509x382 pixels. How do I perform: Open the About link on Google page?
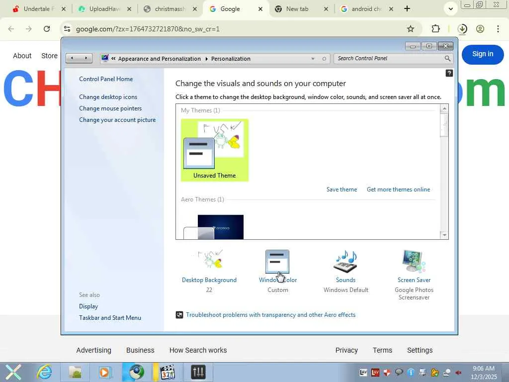(22, 56)
